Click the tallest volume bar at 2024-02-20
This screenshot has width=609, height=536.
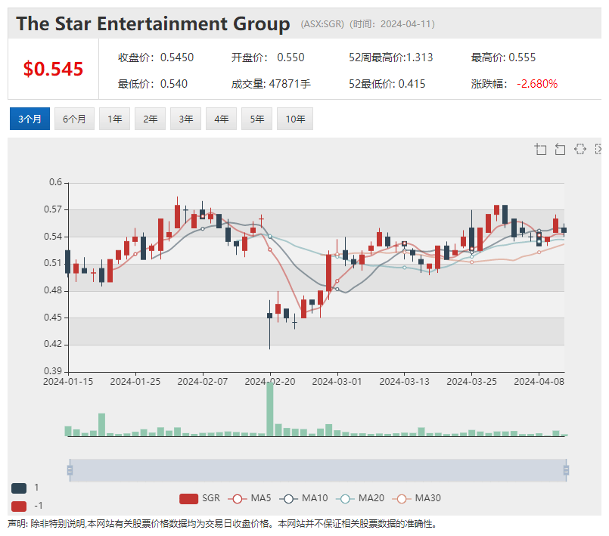click(270, 409)
